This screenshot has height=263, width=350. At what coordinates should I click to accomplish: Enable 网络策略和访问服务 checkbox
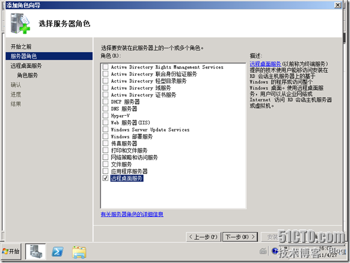pyautogui.click(x=105, y=157)
